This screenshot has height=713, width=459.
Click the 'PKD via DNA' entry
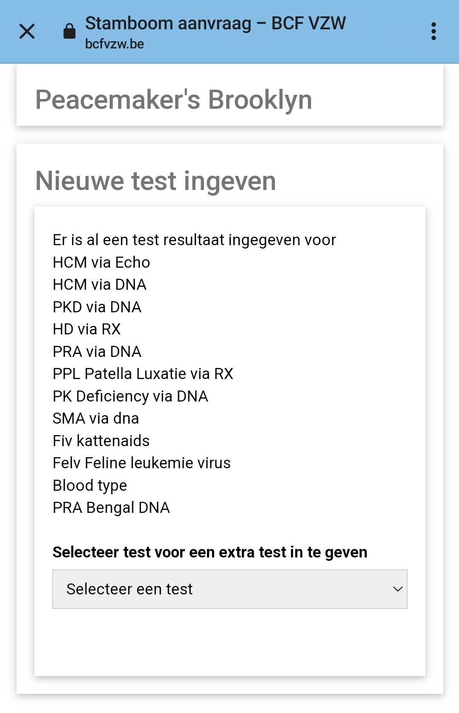point(97,307)
